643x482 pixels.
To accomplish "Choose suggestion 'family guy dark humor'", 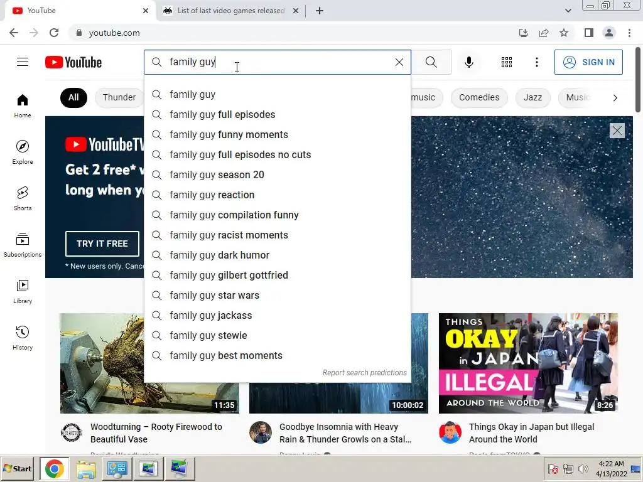I will tap(277, 255).
